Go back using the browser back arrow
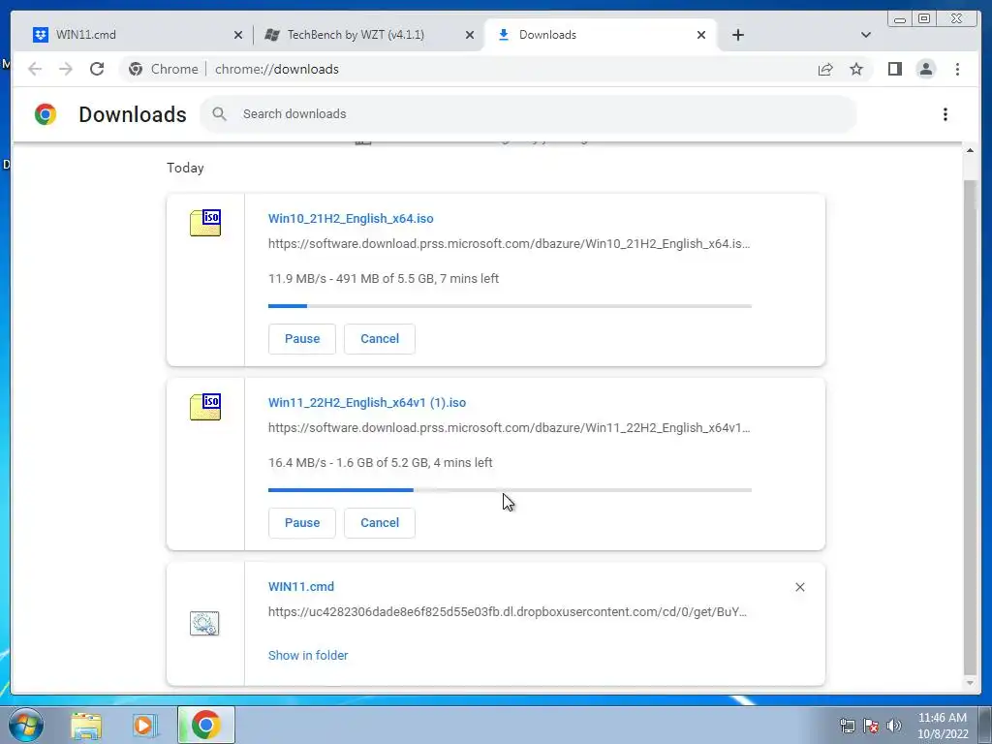This screenshot has width=992, height=744. pos(35,69)
